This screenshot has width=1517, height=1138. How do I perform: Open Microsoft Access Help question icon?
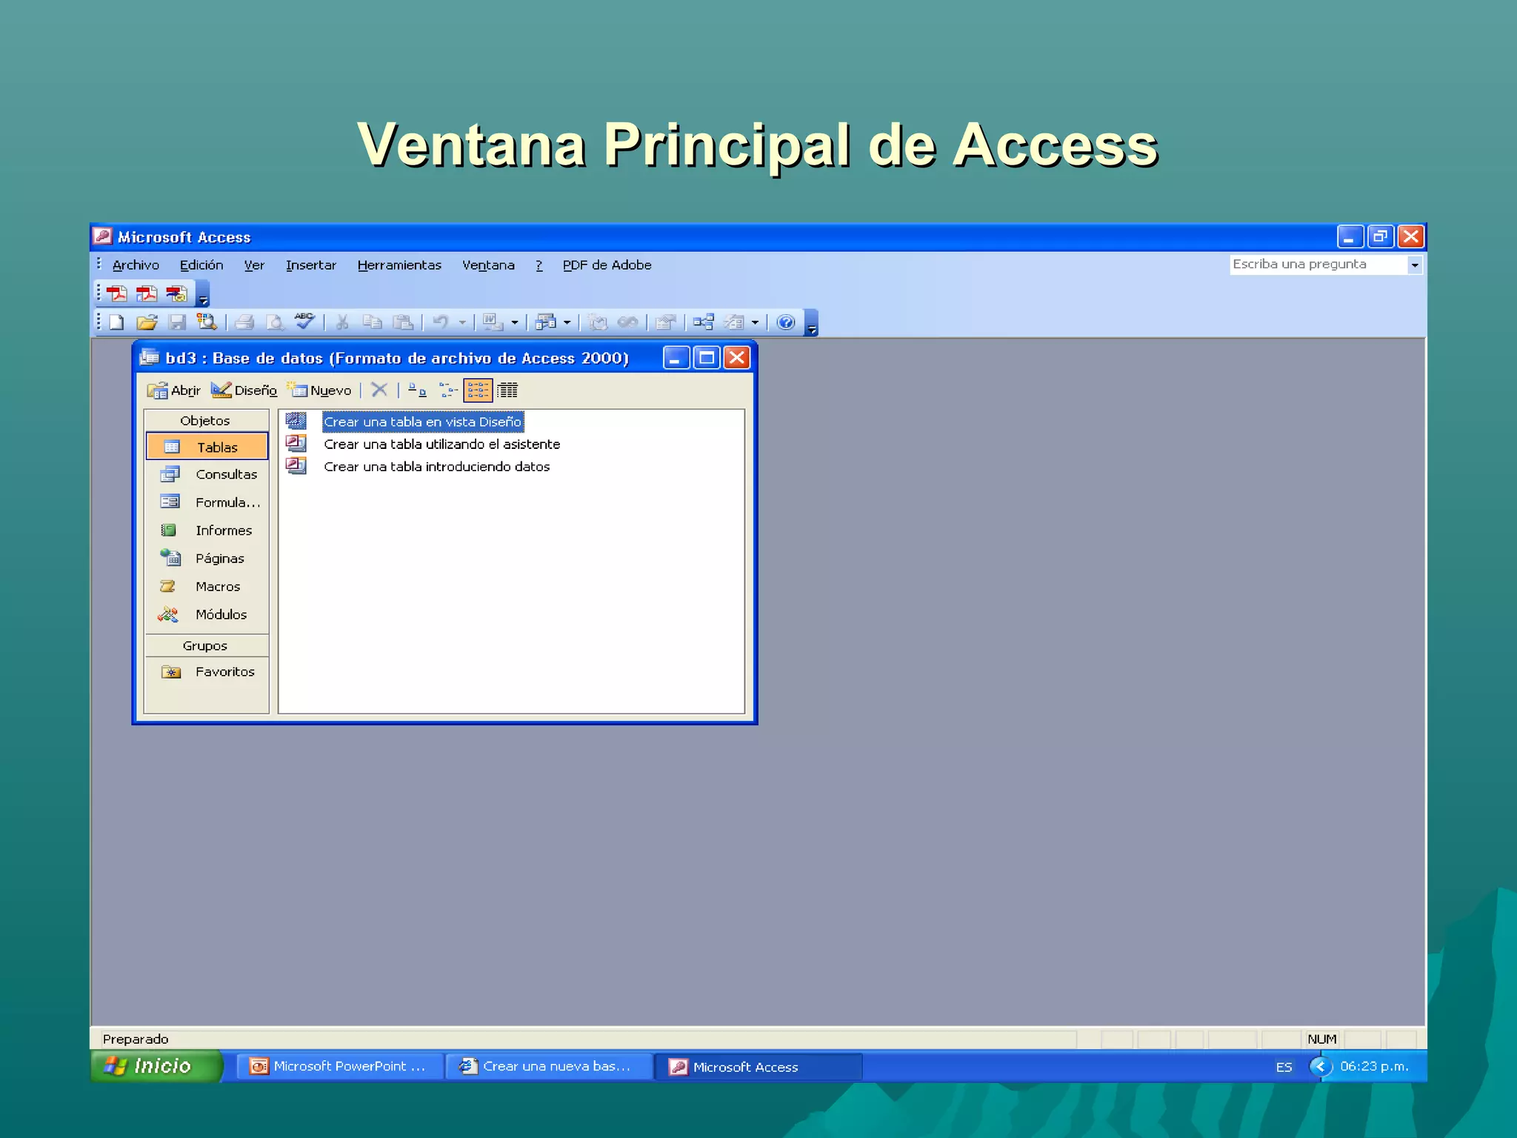click(x=786, y=322)
